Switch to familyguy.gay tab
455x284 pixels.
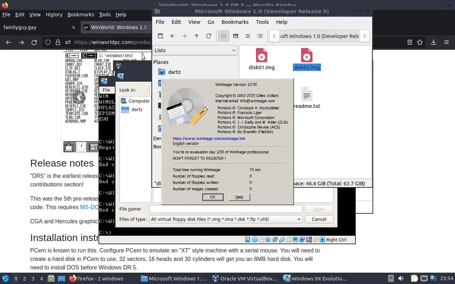39,27
